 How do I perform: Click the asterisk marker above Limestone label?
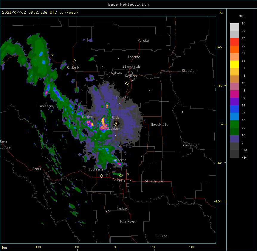46,103
